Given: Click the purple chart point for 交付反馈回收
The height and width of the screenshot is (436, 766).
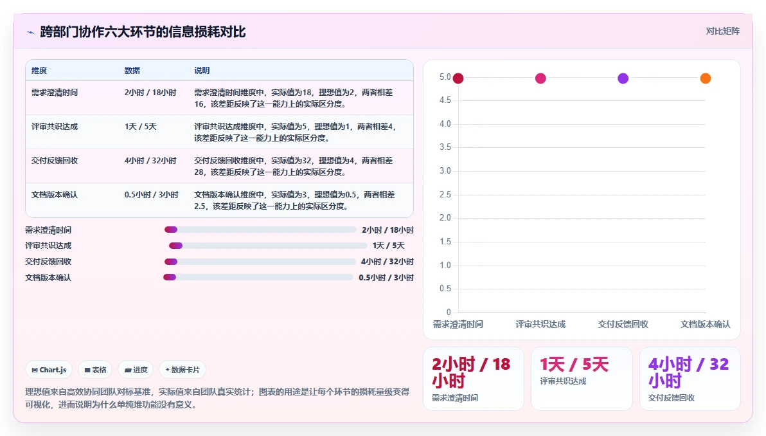Looking at the screenshot, I should 623,78.
